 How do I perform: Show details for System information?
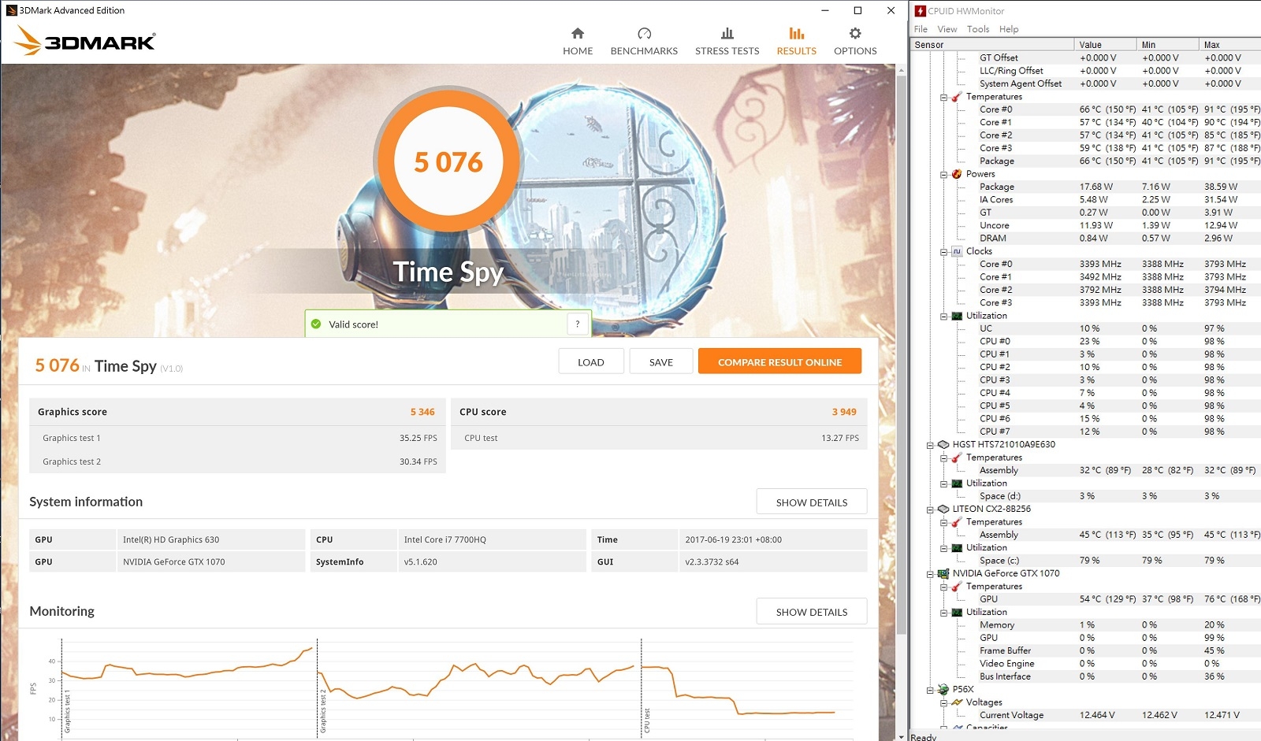tap(812, 502)
